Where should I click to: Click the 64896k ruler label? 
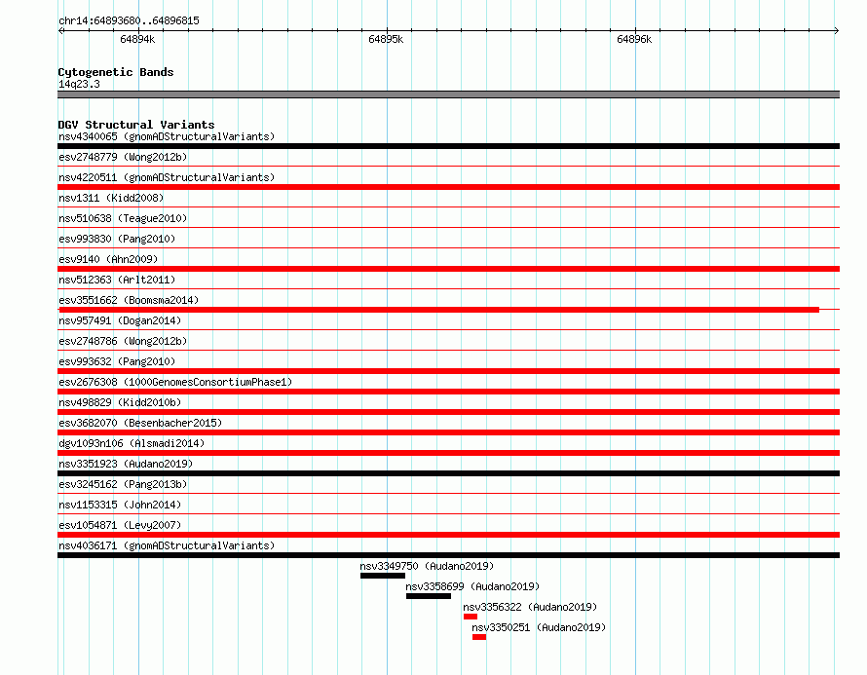pos(634,39)
